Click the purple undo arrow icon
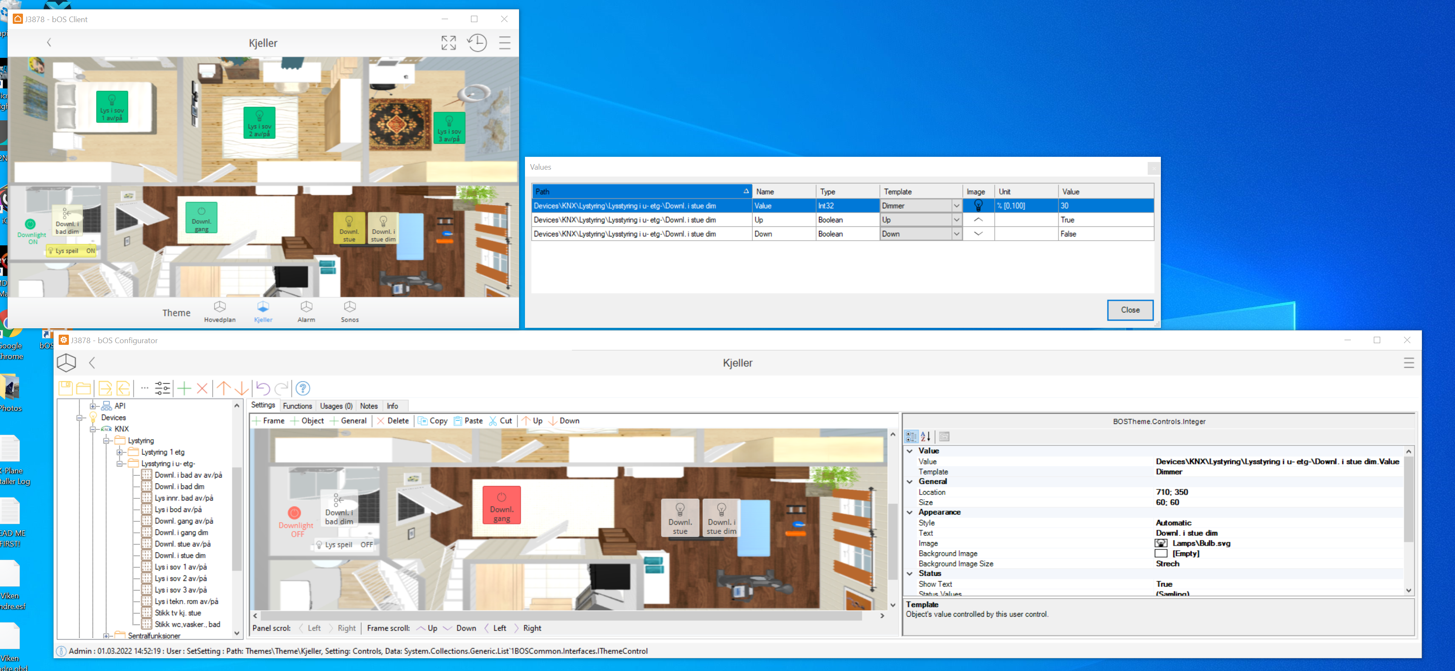The image size is (1455, 671). pos(263,388)
